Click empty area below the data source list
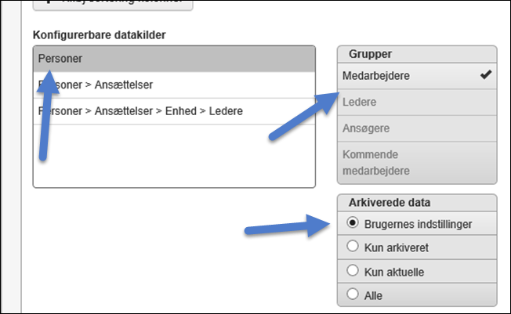The width and height of the screenshot is (511, 314). (174, 157)
